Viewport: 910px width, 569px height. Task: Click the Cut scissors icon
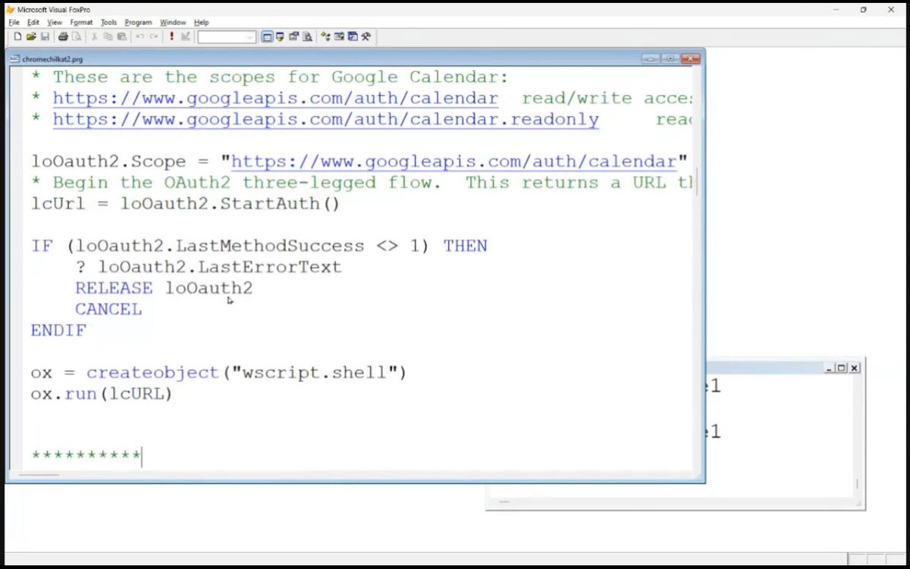coord(94,36)
